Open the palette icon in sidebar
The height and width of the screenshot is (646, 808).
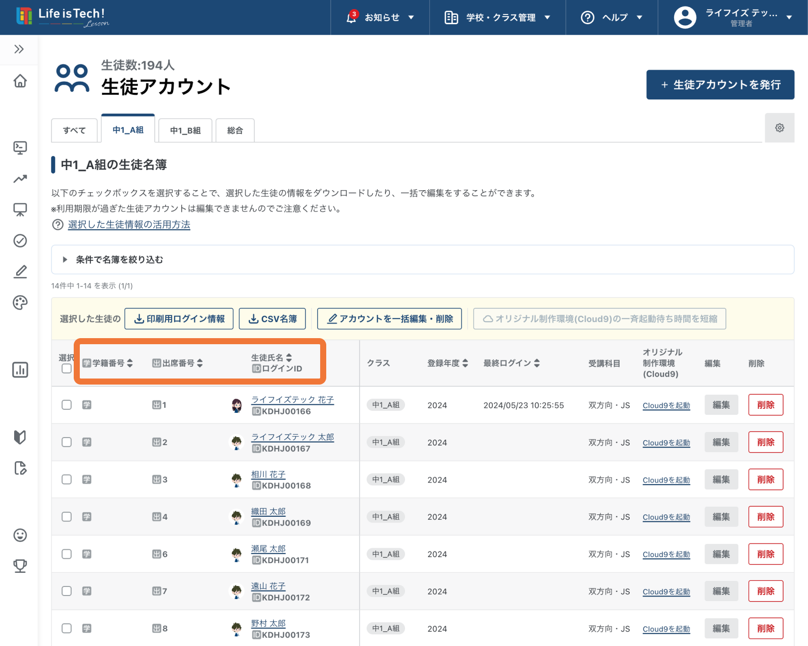20,303
